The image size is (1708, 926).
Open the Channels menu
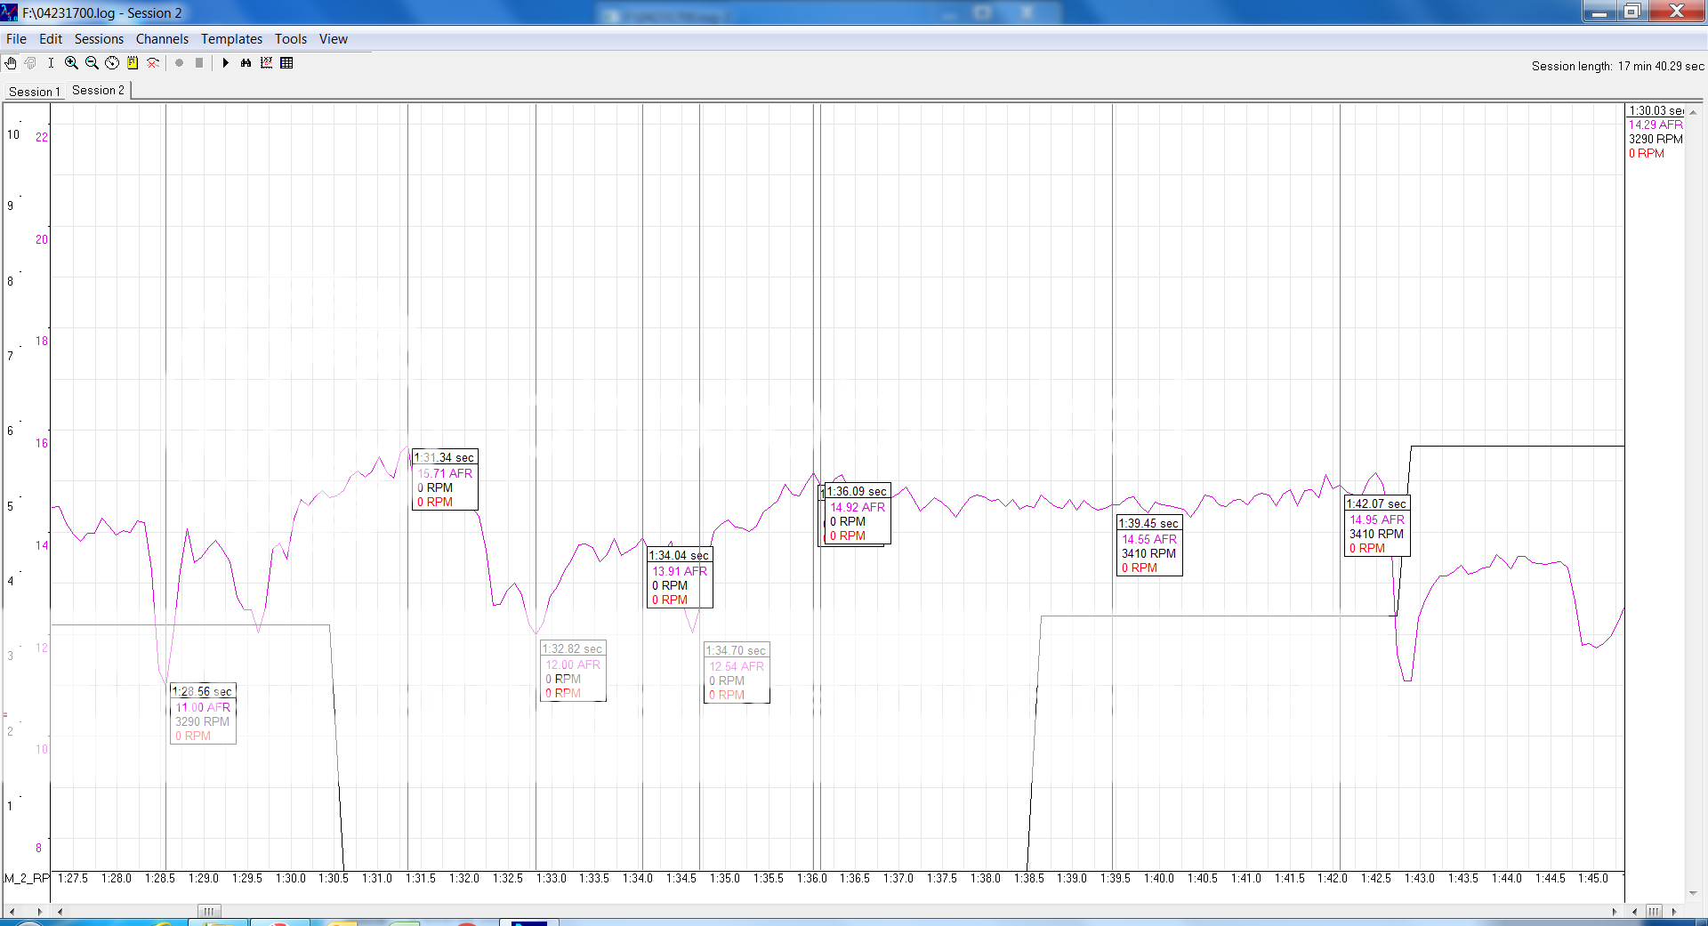coord(162,39)
